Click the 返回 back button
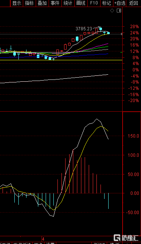The height and width of the screenshot is (244, 141). (x=133, y=3)
